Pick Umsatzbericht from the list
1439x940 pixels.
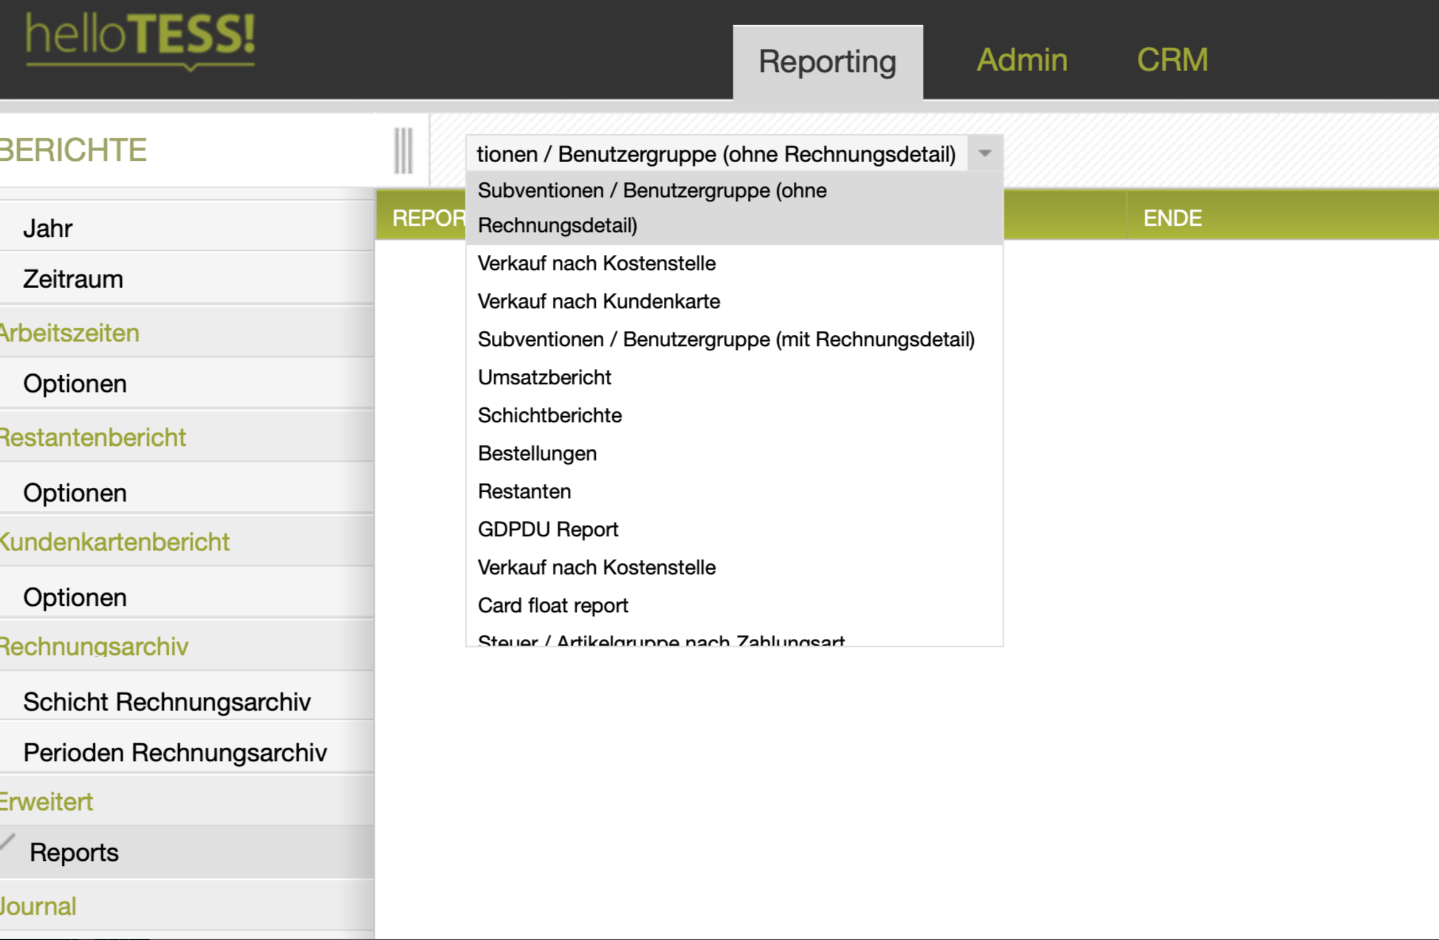click(x=734, y=377)
